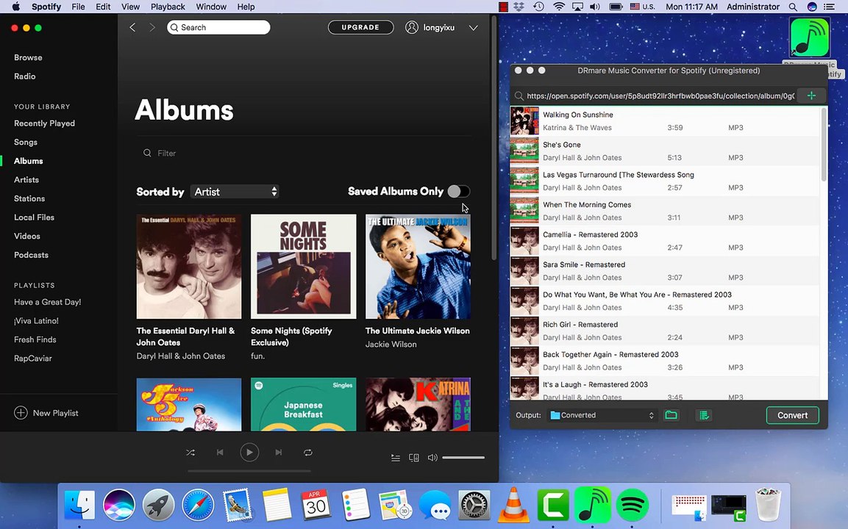
Task: Click the green plus add button in DRmare
Action: (811, 96)
